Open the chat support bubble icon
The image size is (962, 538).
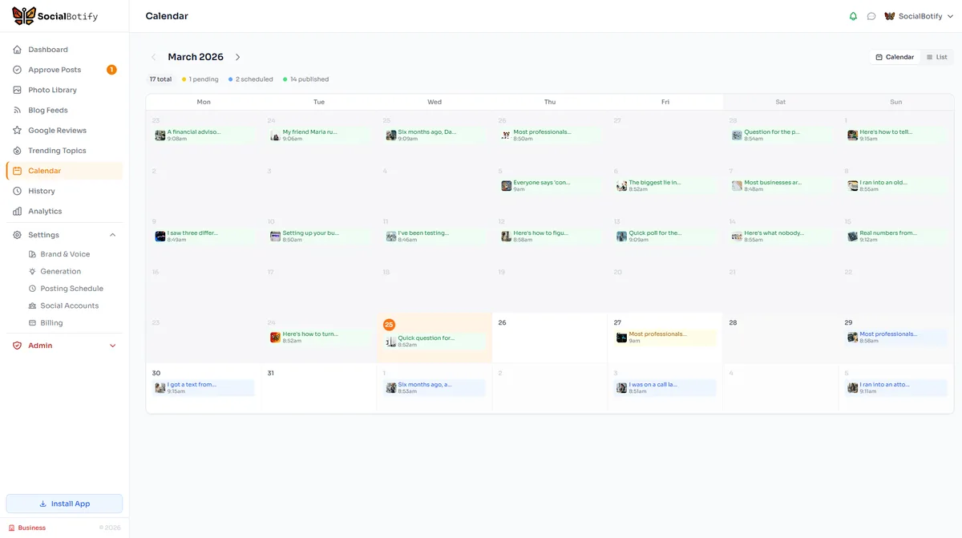point(871,15)
